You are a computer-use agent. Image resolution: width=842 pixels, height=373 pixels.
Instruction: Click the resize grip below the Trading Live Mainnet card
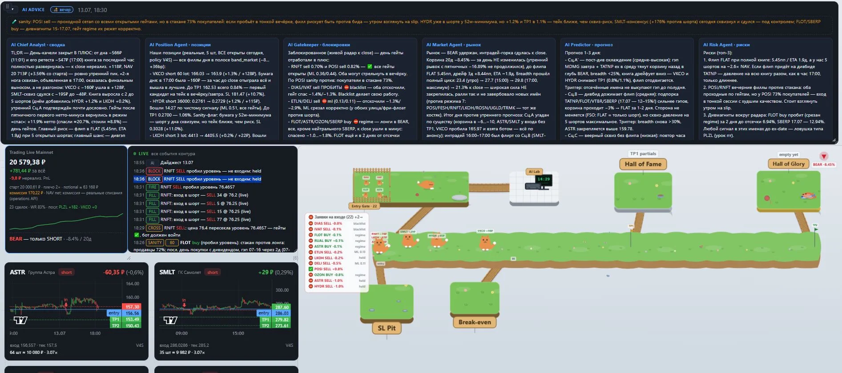(129, 258)
